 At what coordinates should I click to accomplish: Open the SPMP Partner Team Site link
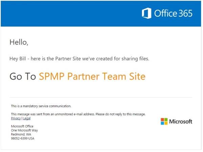[x=92, y=76]
